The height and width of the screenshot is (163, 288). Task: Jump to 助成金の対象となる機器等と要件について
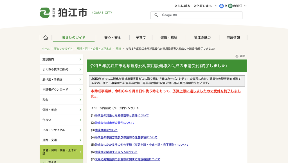click(122, 116)
